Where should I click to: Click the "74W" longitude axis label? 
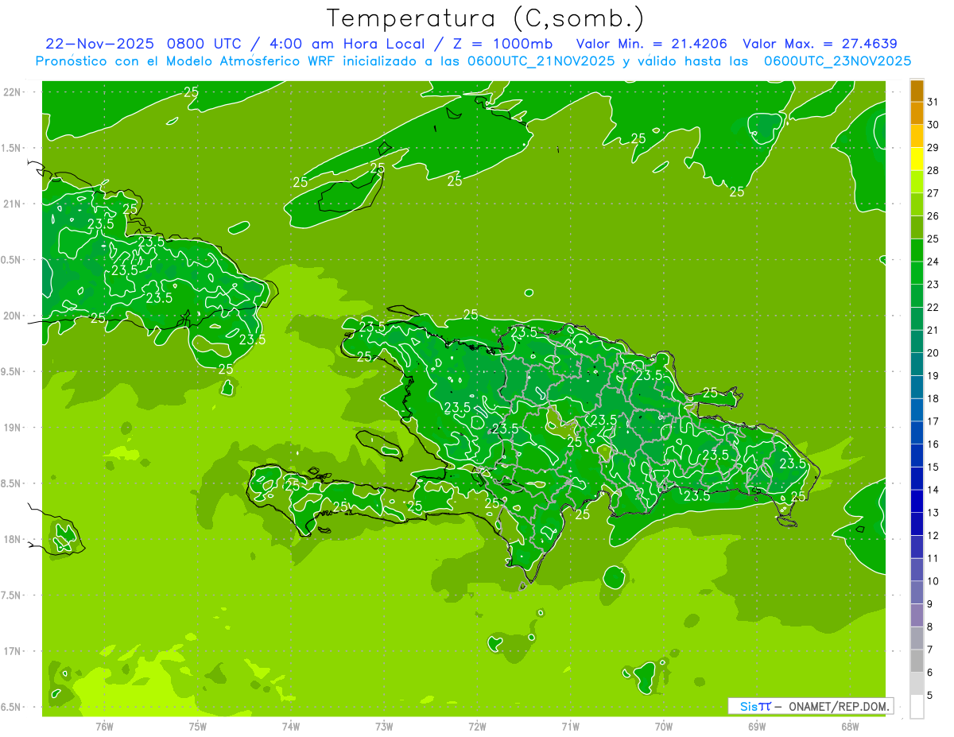(x=290, y=726)
